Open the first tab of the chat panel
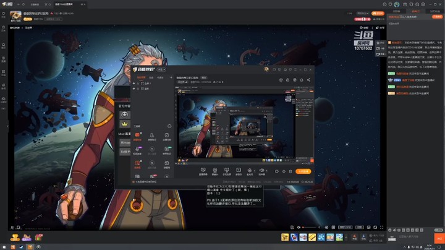 coord(396,11)
